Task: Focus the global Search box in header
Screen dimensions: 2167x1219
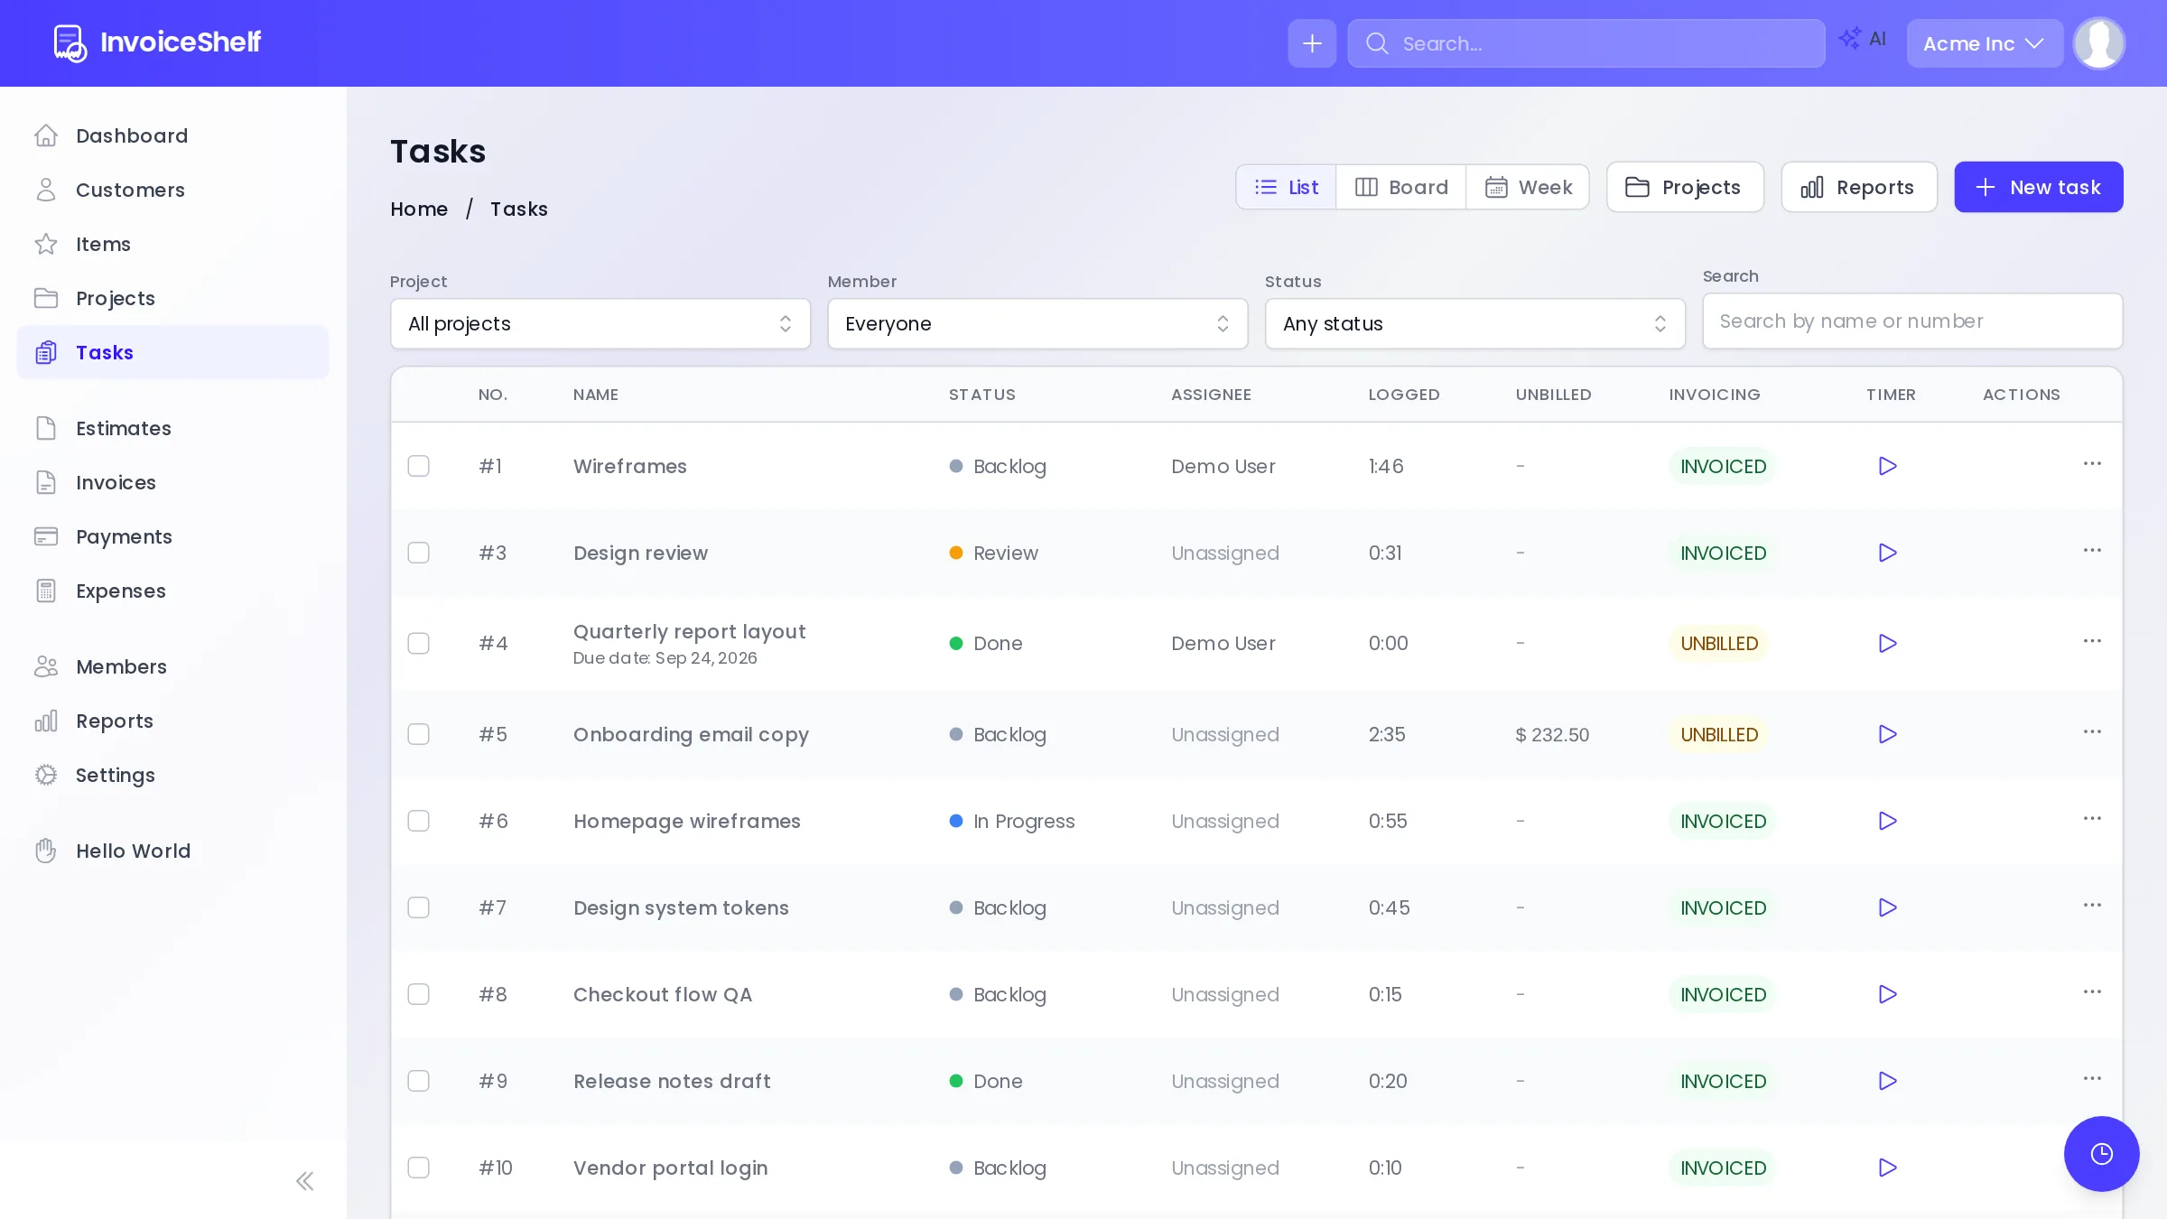Action: 1586,43
